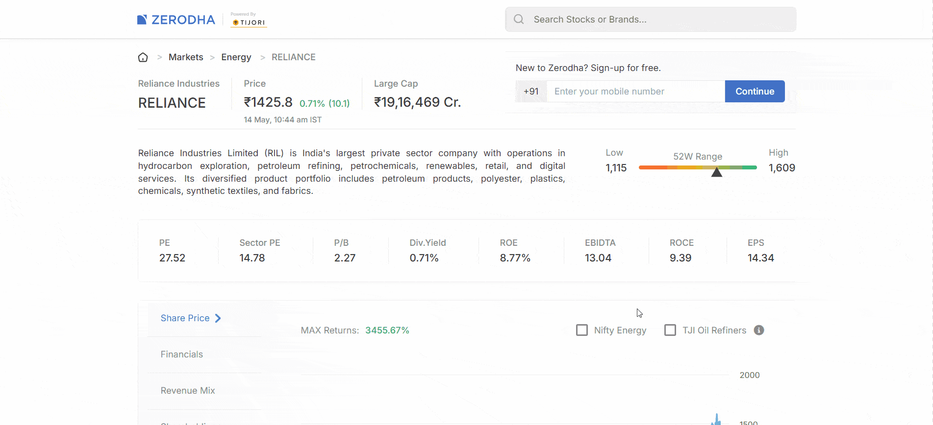Click the MAX Returns value 3455.67%
The image size is (933, 425).
pyautogui.click(x=387, y=331)
